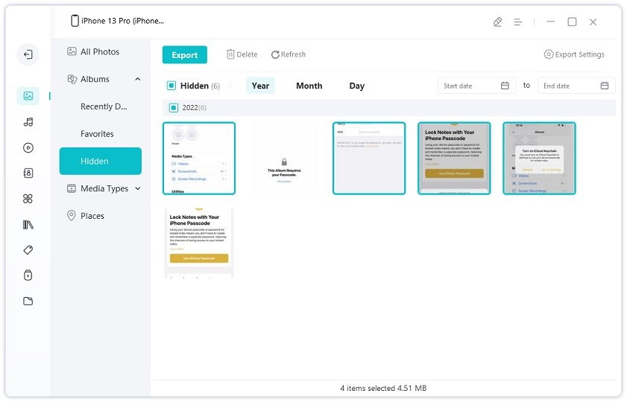The image size is (627, 402).
Task: Click the Export Settings gear icon
Action: 549,54
